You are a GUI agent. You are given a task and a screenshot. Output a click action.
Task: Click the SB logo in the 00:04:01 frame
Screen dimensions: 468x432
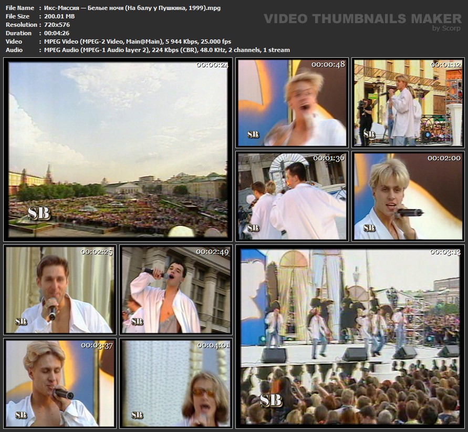[x=137, y=415]
